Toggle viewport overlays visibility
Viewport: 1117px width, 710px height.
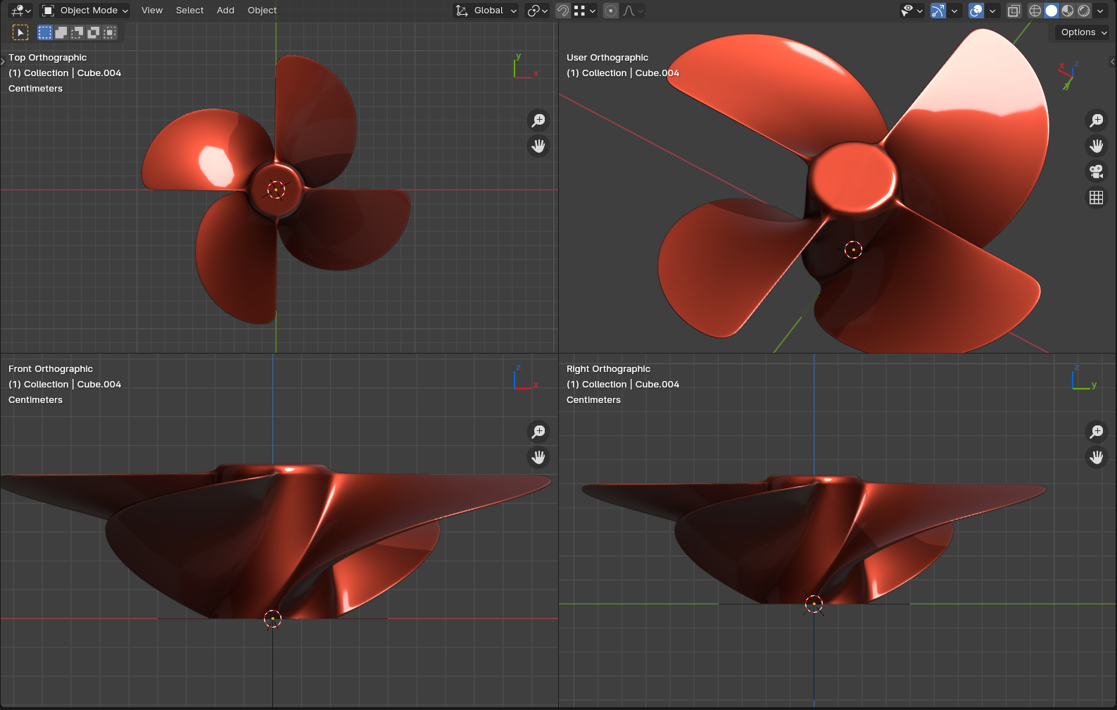[976, 11]
